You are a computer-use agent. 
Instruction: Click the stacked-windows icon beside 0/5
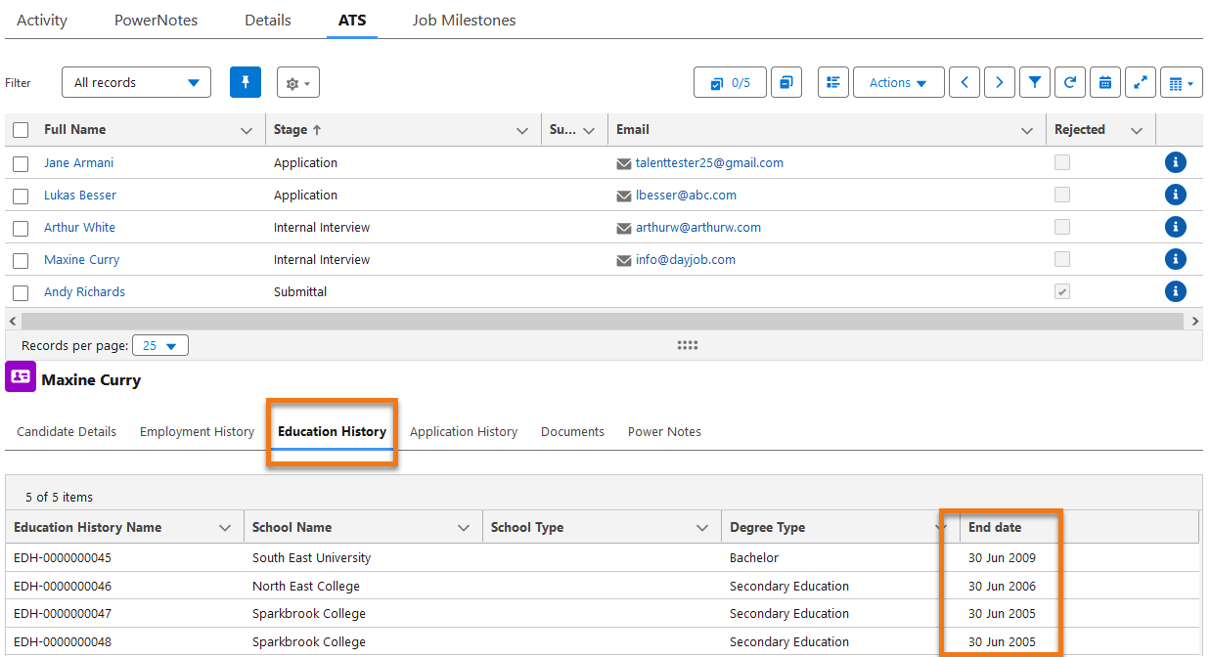click(x=786, y=83)
